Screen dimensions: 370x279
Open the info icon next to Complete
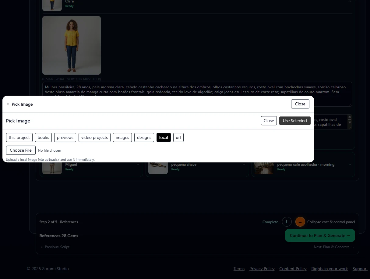[287, 222]
